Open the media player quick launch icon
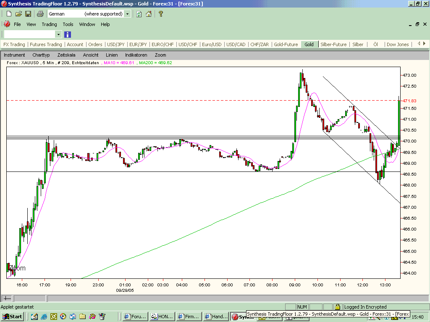The image size is (430, 322). [63, 317]
